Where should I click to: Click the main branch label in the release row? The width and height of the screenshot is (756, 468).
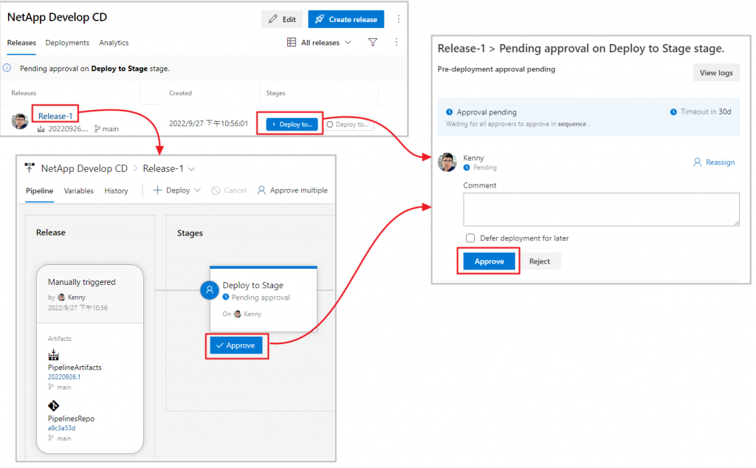coord(106,128)
